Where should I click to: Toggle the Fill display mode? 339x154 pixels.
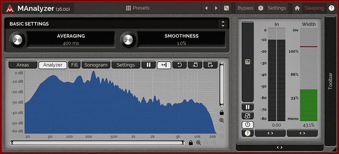74,65
